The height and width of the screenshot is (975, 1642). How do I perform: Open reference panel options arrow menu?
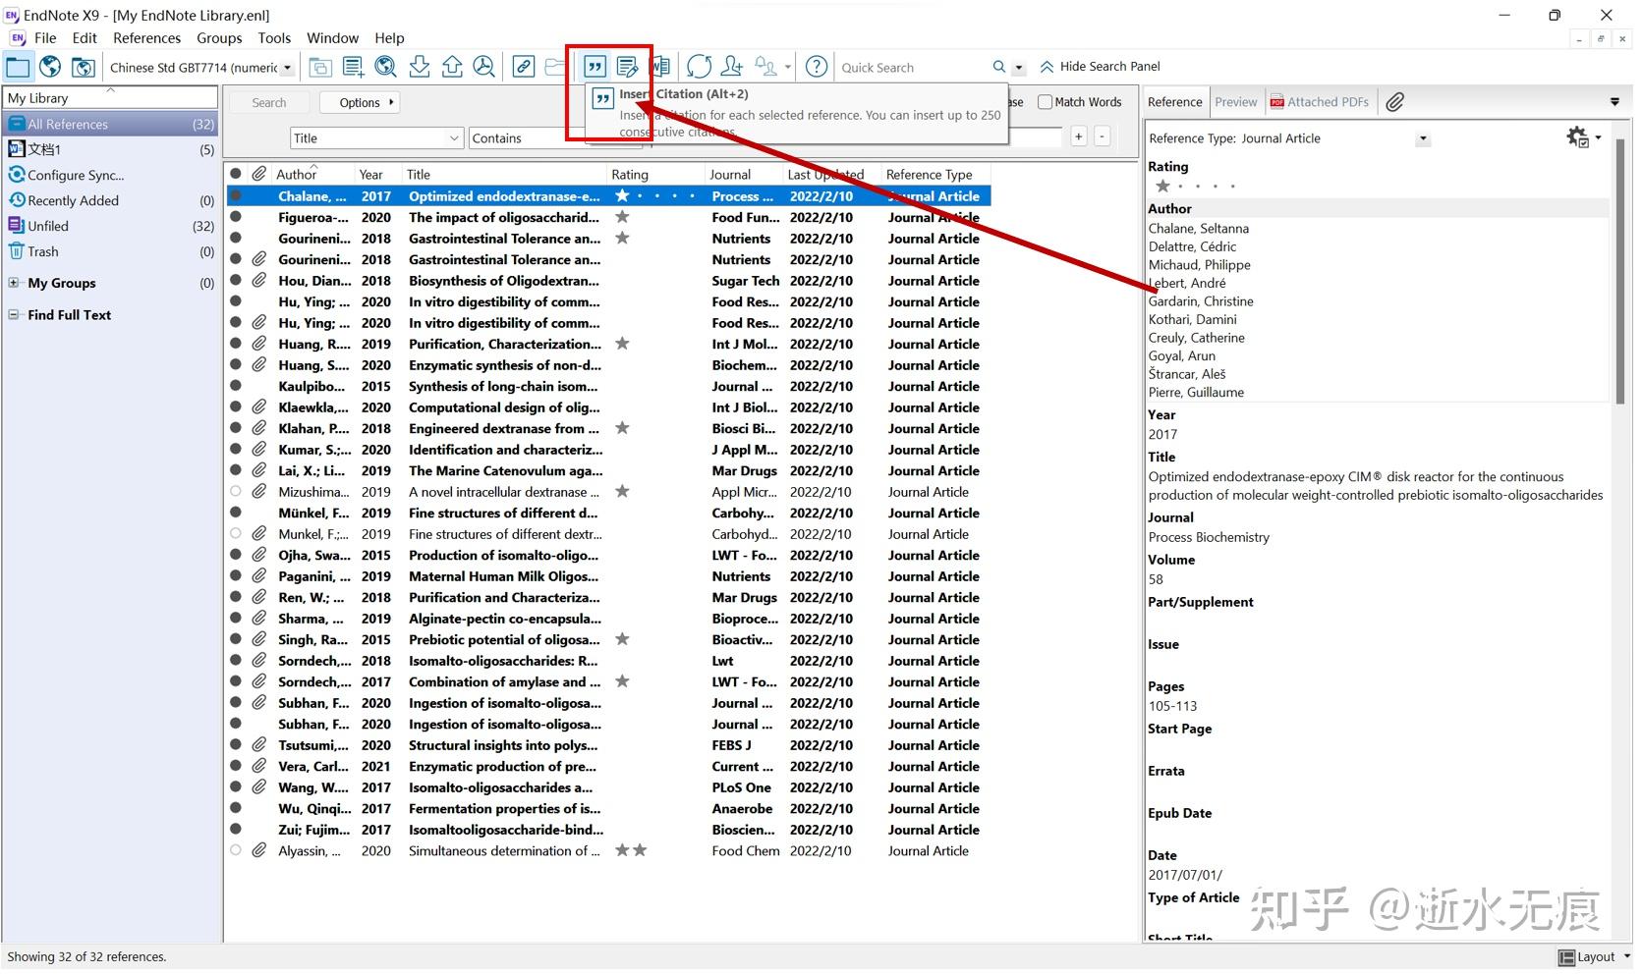click(1614, 102)
